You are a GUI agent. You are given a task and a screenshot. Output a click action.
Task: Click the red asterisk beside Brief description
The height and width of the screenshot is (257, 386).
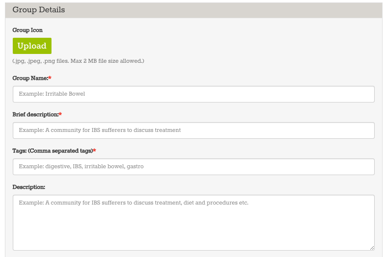click(60, 114)
